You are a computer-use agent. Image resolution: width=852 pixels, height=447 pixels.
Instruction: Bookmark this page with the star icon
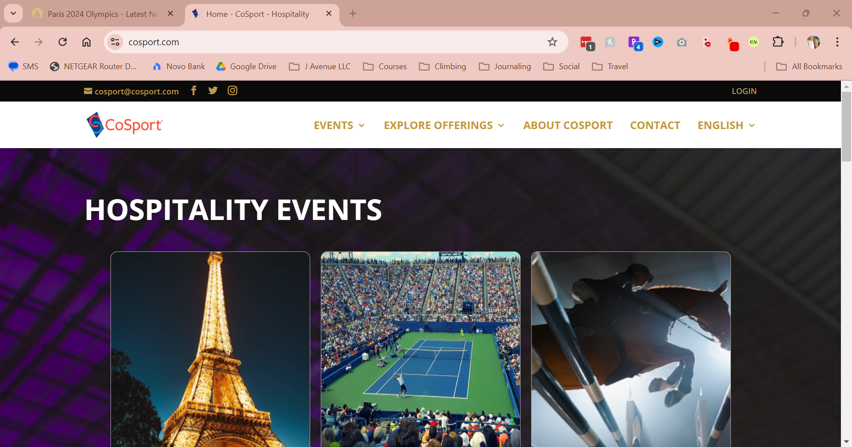(552, 42)
